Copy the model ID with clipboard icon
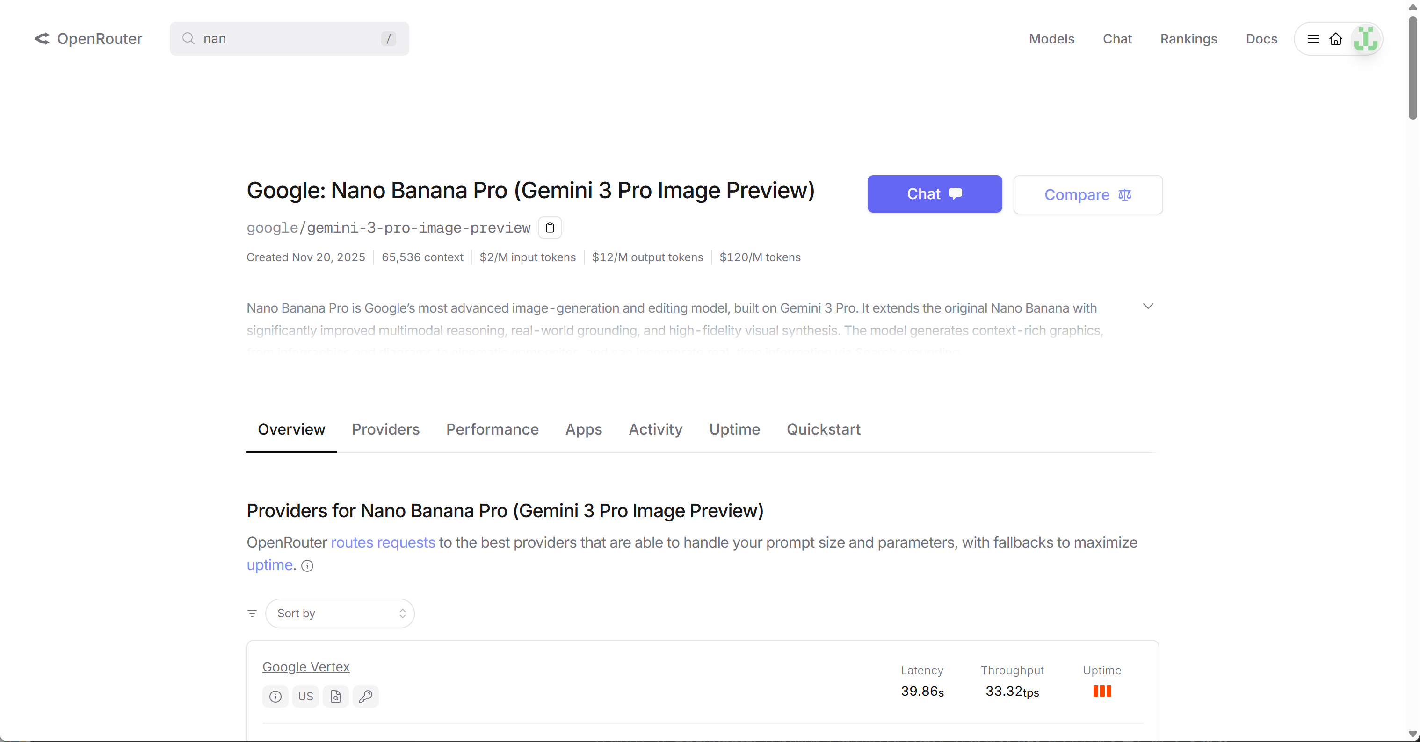Screen dimensions: 1420x742 click(x=550, y=228)
